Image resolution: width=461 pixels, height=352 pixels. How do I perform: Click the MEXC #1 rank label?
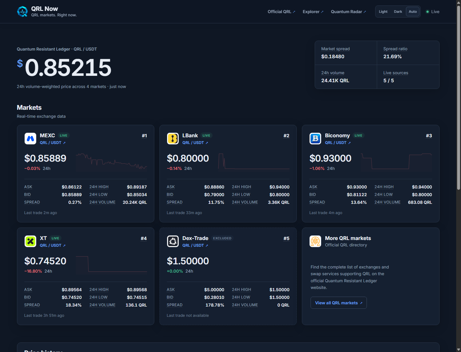[144, 136]
